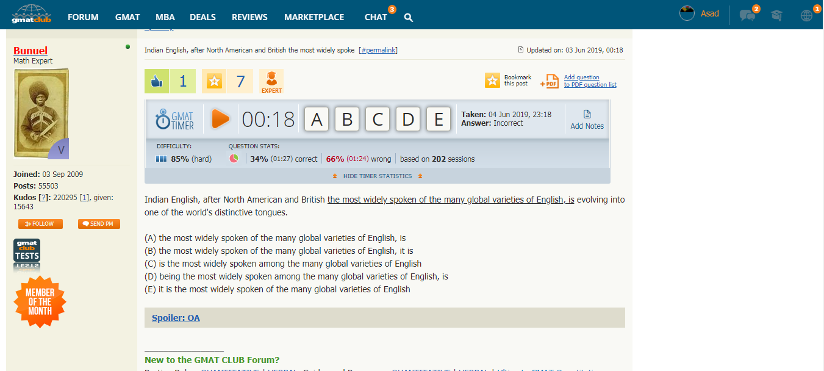Click the 85% (hard) difficulty value
The image size is (824, 371).
[192, 159]
